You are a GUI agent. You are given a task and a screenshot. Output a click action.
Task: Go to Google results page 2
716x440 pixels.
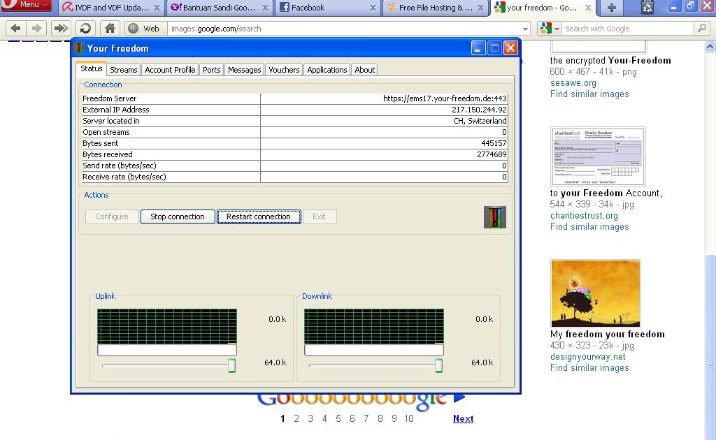pos(296,418)
